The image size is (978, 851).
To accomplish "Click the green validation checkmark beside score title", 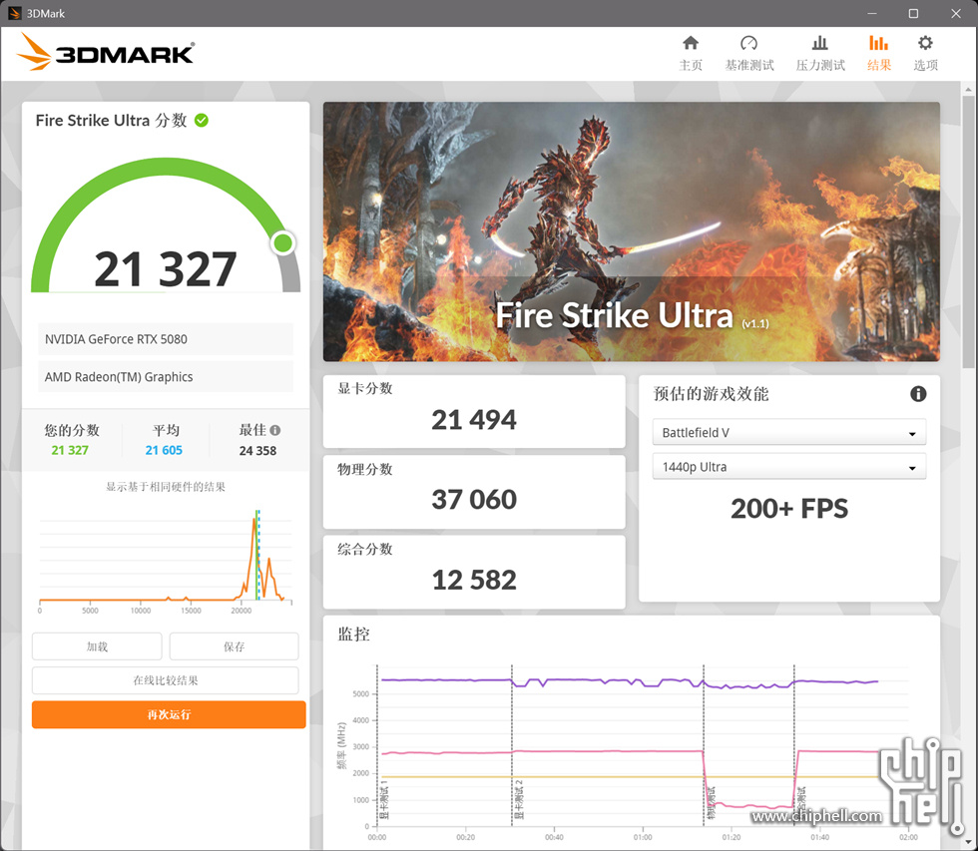I will click(202, 121).
